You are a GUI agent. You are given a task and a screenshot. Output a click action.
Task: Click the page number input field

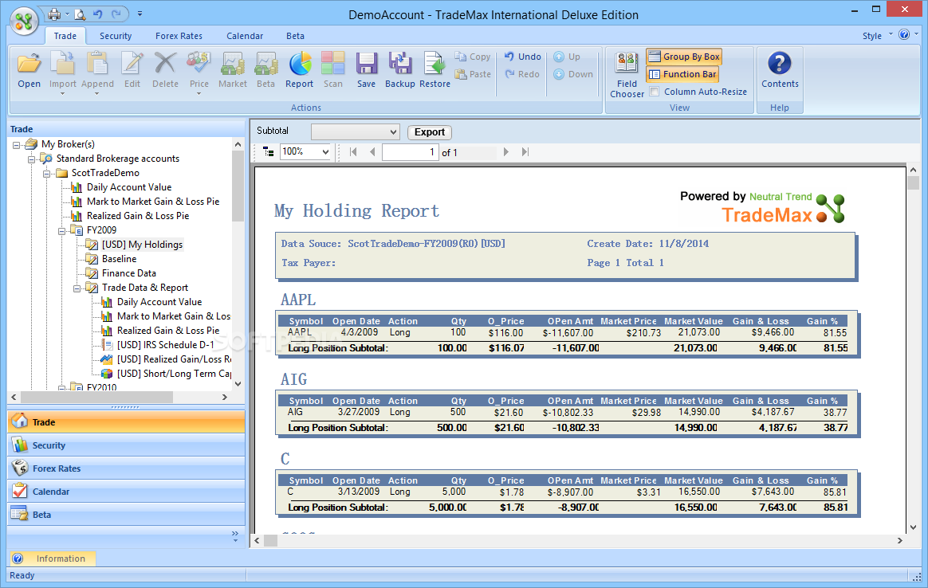[x=410, y=152]
